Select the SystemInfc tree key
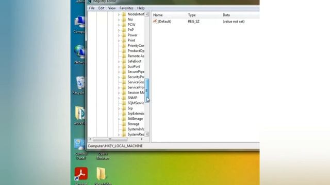This screenshot has width=330, height=185. [x=136, y=129]
